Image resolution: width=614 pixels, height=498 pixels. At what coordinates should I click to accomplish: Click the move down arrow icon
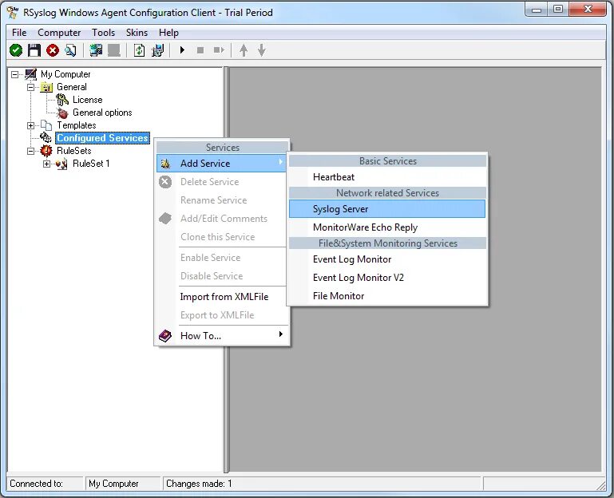coord(262,50)
